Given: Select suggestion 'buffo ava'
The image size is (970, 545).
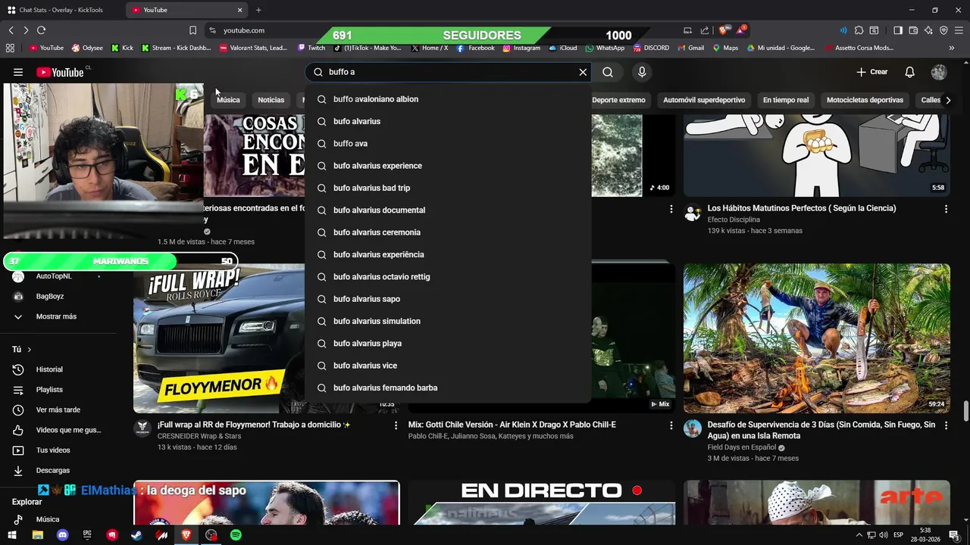Looking at the screenshot, I should 448,143.
